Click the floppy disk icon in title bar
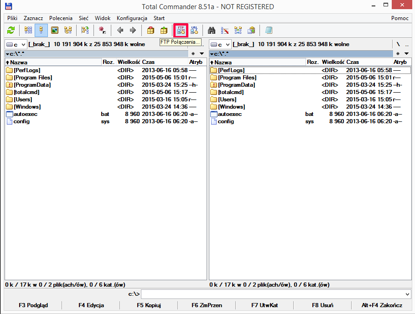Screen dimensions: 415x314 click(x=9, y=6)
